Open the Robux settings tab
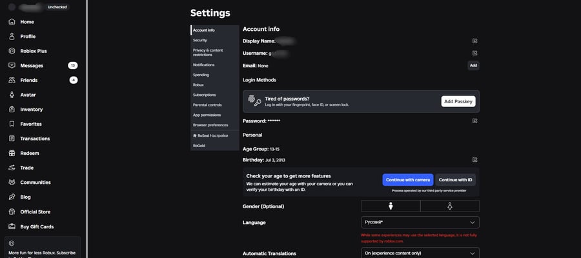The width and height of the screenshot is (581, 258). click(215, 84)
